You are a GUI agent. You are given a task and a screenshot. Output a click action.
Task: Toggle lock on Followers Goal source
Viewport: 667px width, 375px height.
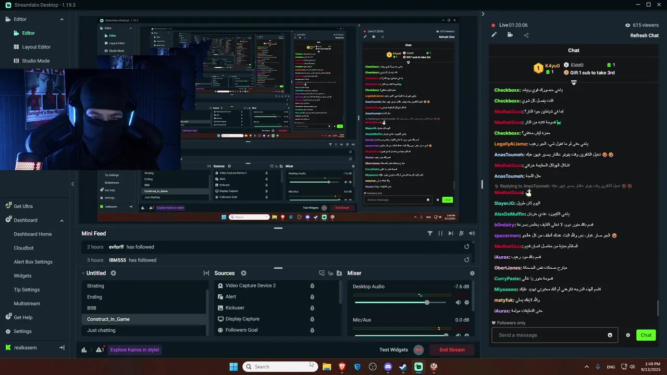312,330
